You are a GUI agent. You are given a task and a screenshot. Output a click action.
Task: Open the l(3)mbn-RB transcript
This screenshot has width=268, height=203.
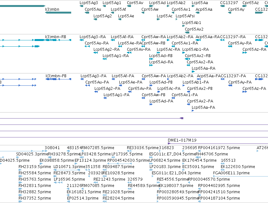[55, 37]
